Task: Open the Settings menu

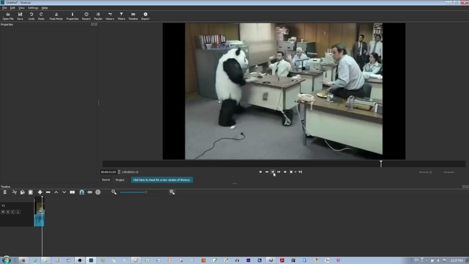Action: tap(33, 8)
